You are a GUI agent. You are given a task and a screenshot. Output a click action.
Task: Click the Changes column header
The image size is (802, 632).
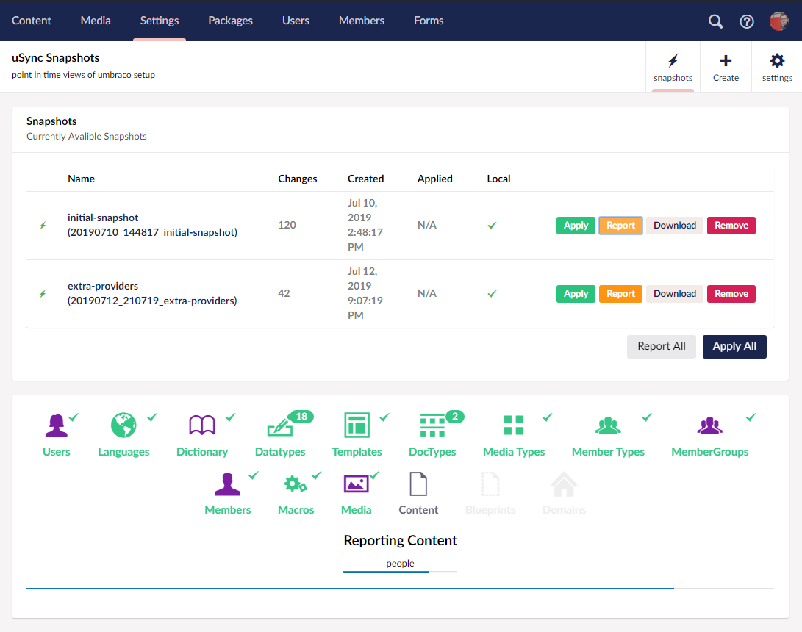[297, 179]
